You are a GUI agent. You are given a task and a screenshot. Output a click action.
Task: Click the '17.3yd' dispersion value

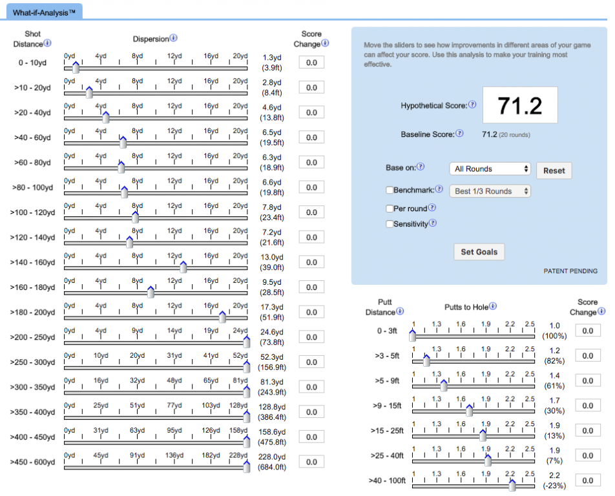[272, 307]
